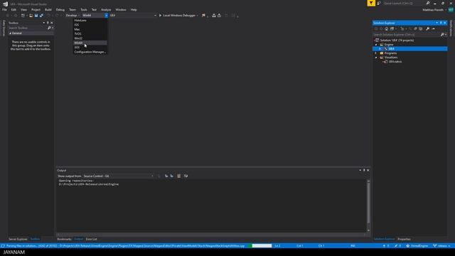Collapse the Engine folder in Solution Explorer
This screenshot has height=256, width=455.
(376, 45)
